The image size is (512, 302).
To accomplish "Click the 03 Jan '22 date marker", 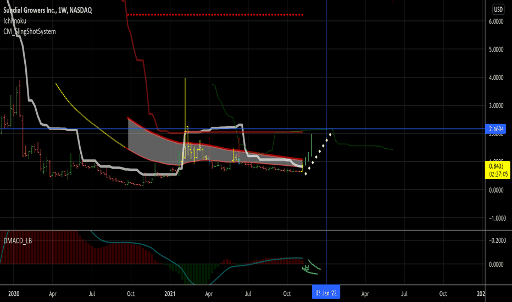I will pos(326,293).
